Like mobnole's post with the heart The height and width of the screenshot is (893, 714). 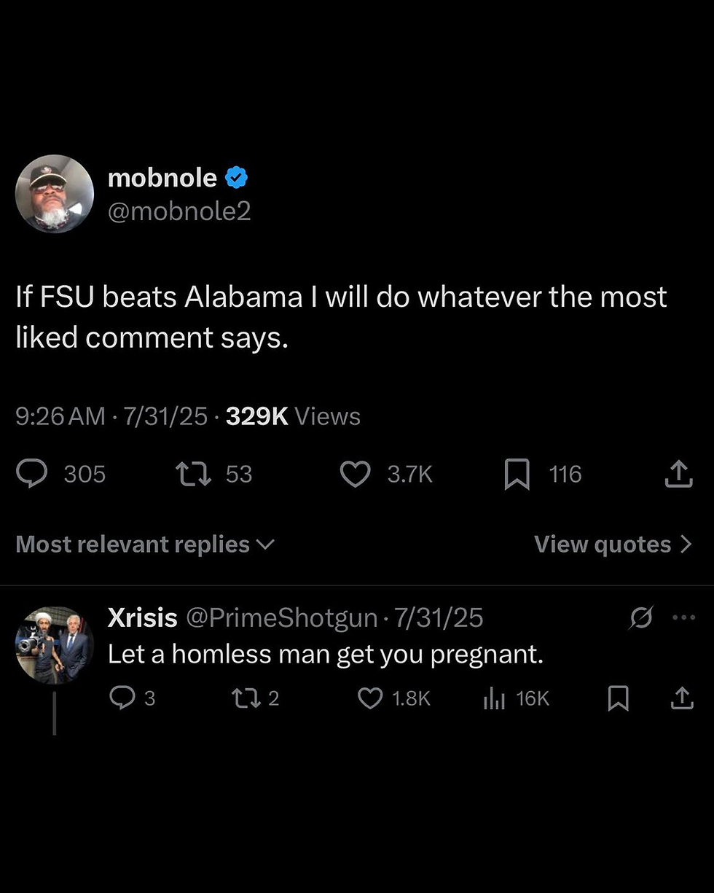pyautogui.click(x=356, y=474)
